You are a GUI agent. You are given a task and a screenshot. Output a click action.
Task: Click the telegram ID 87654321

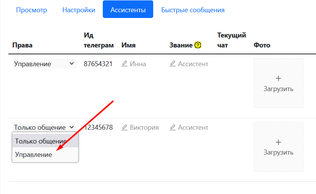[x=98, y=64]
